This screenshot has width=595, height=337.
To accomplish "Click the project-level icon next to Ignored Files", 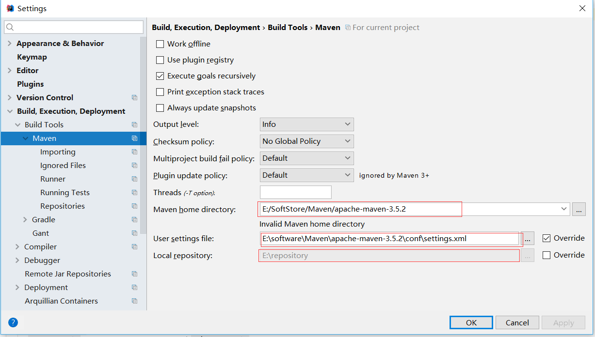I will click(x=134, y=166).
